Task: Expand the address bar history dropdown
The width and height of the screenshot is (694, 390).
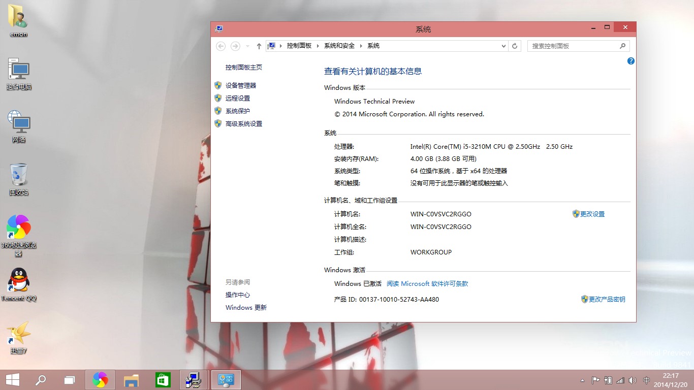Action: click(503, 46)
